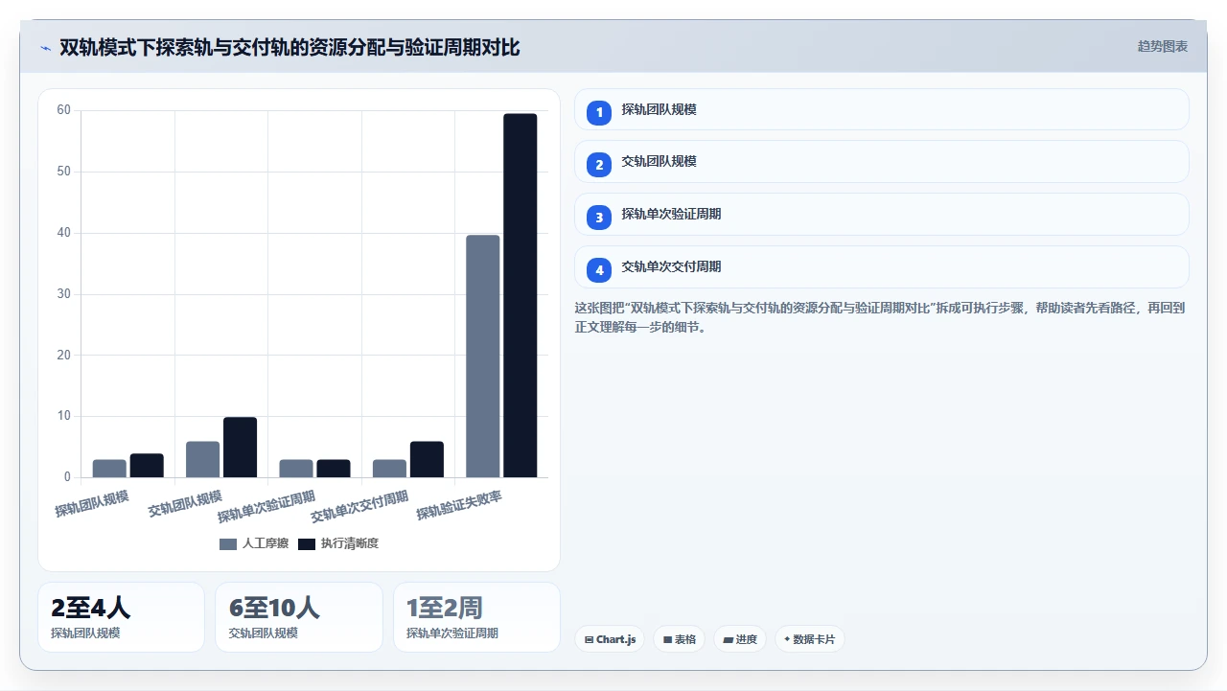
Task: Select the 进度 tag
Action: (x=740, y=639)
